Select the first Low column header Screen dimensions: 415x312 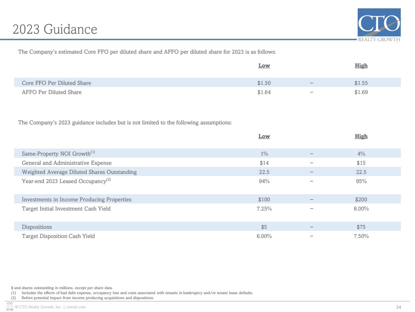pos(264,65)
